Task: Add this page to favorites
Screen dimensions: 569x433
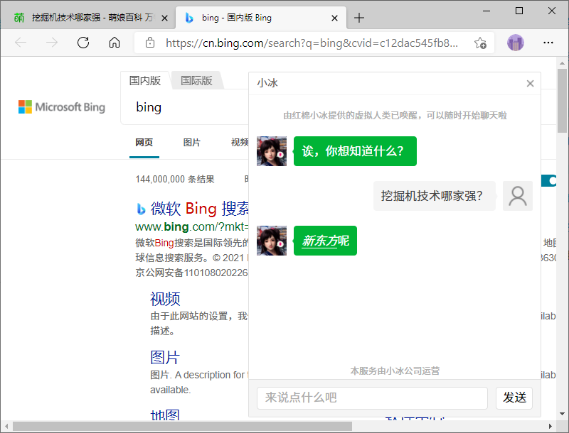Action: pos(480,43)
